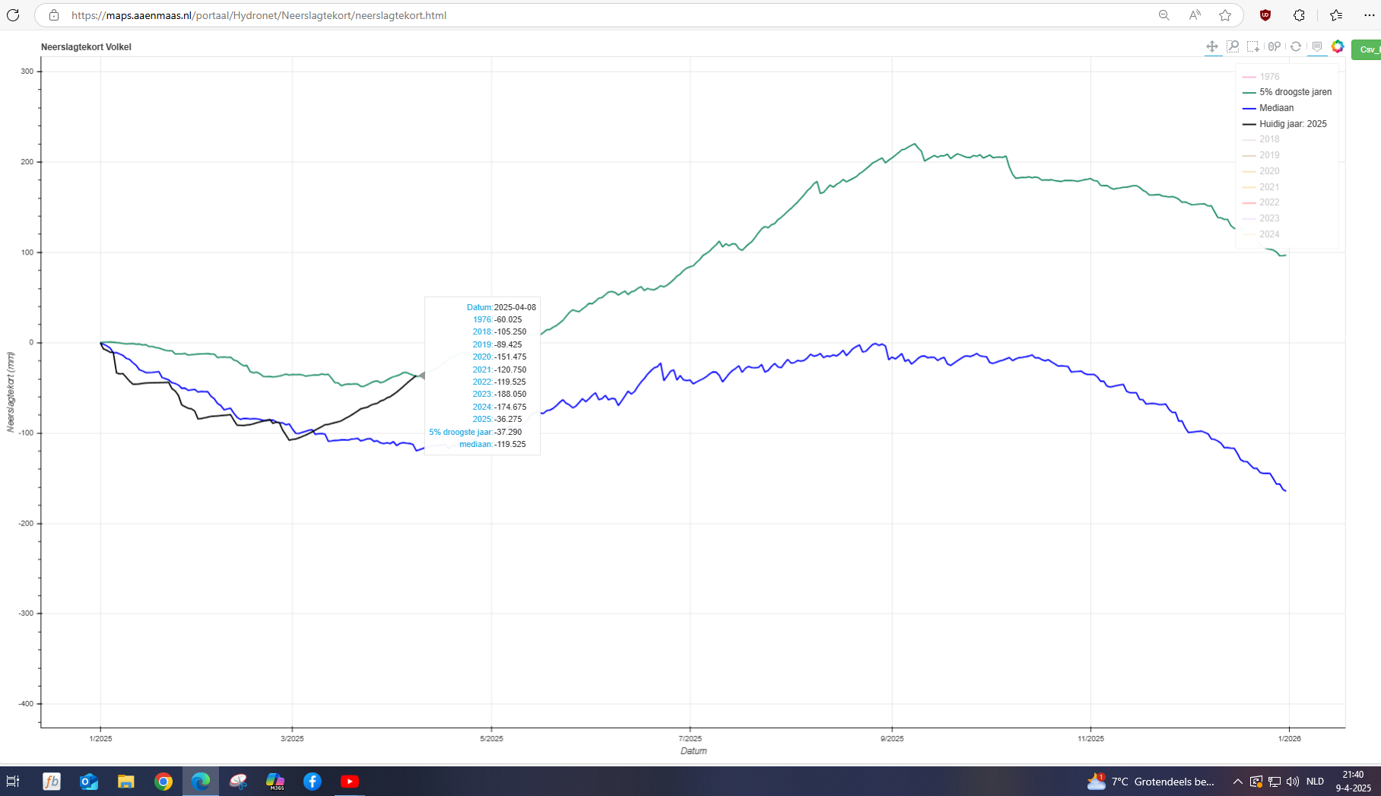The image size is (1381, 796).
Task: Toggle the Mediaan series in legend
Action: coord(1268,108)
